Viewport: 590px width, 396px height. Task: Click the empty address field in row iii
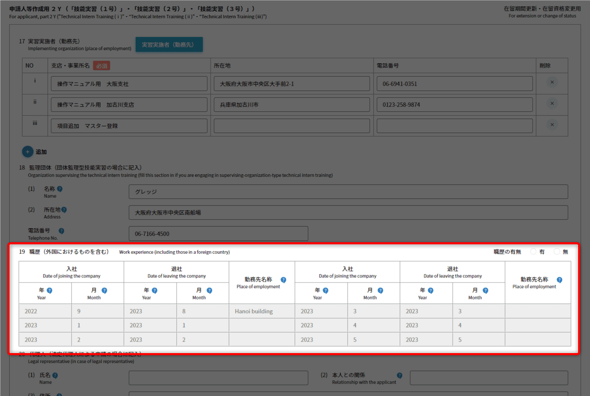pos(291,126)
